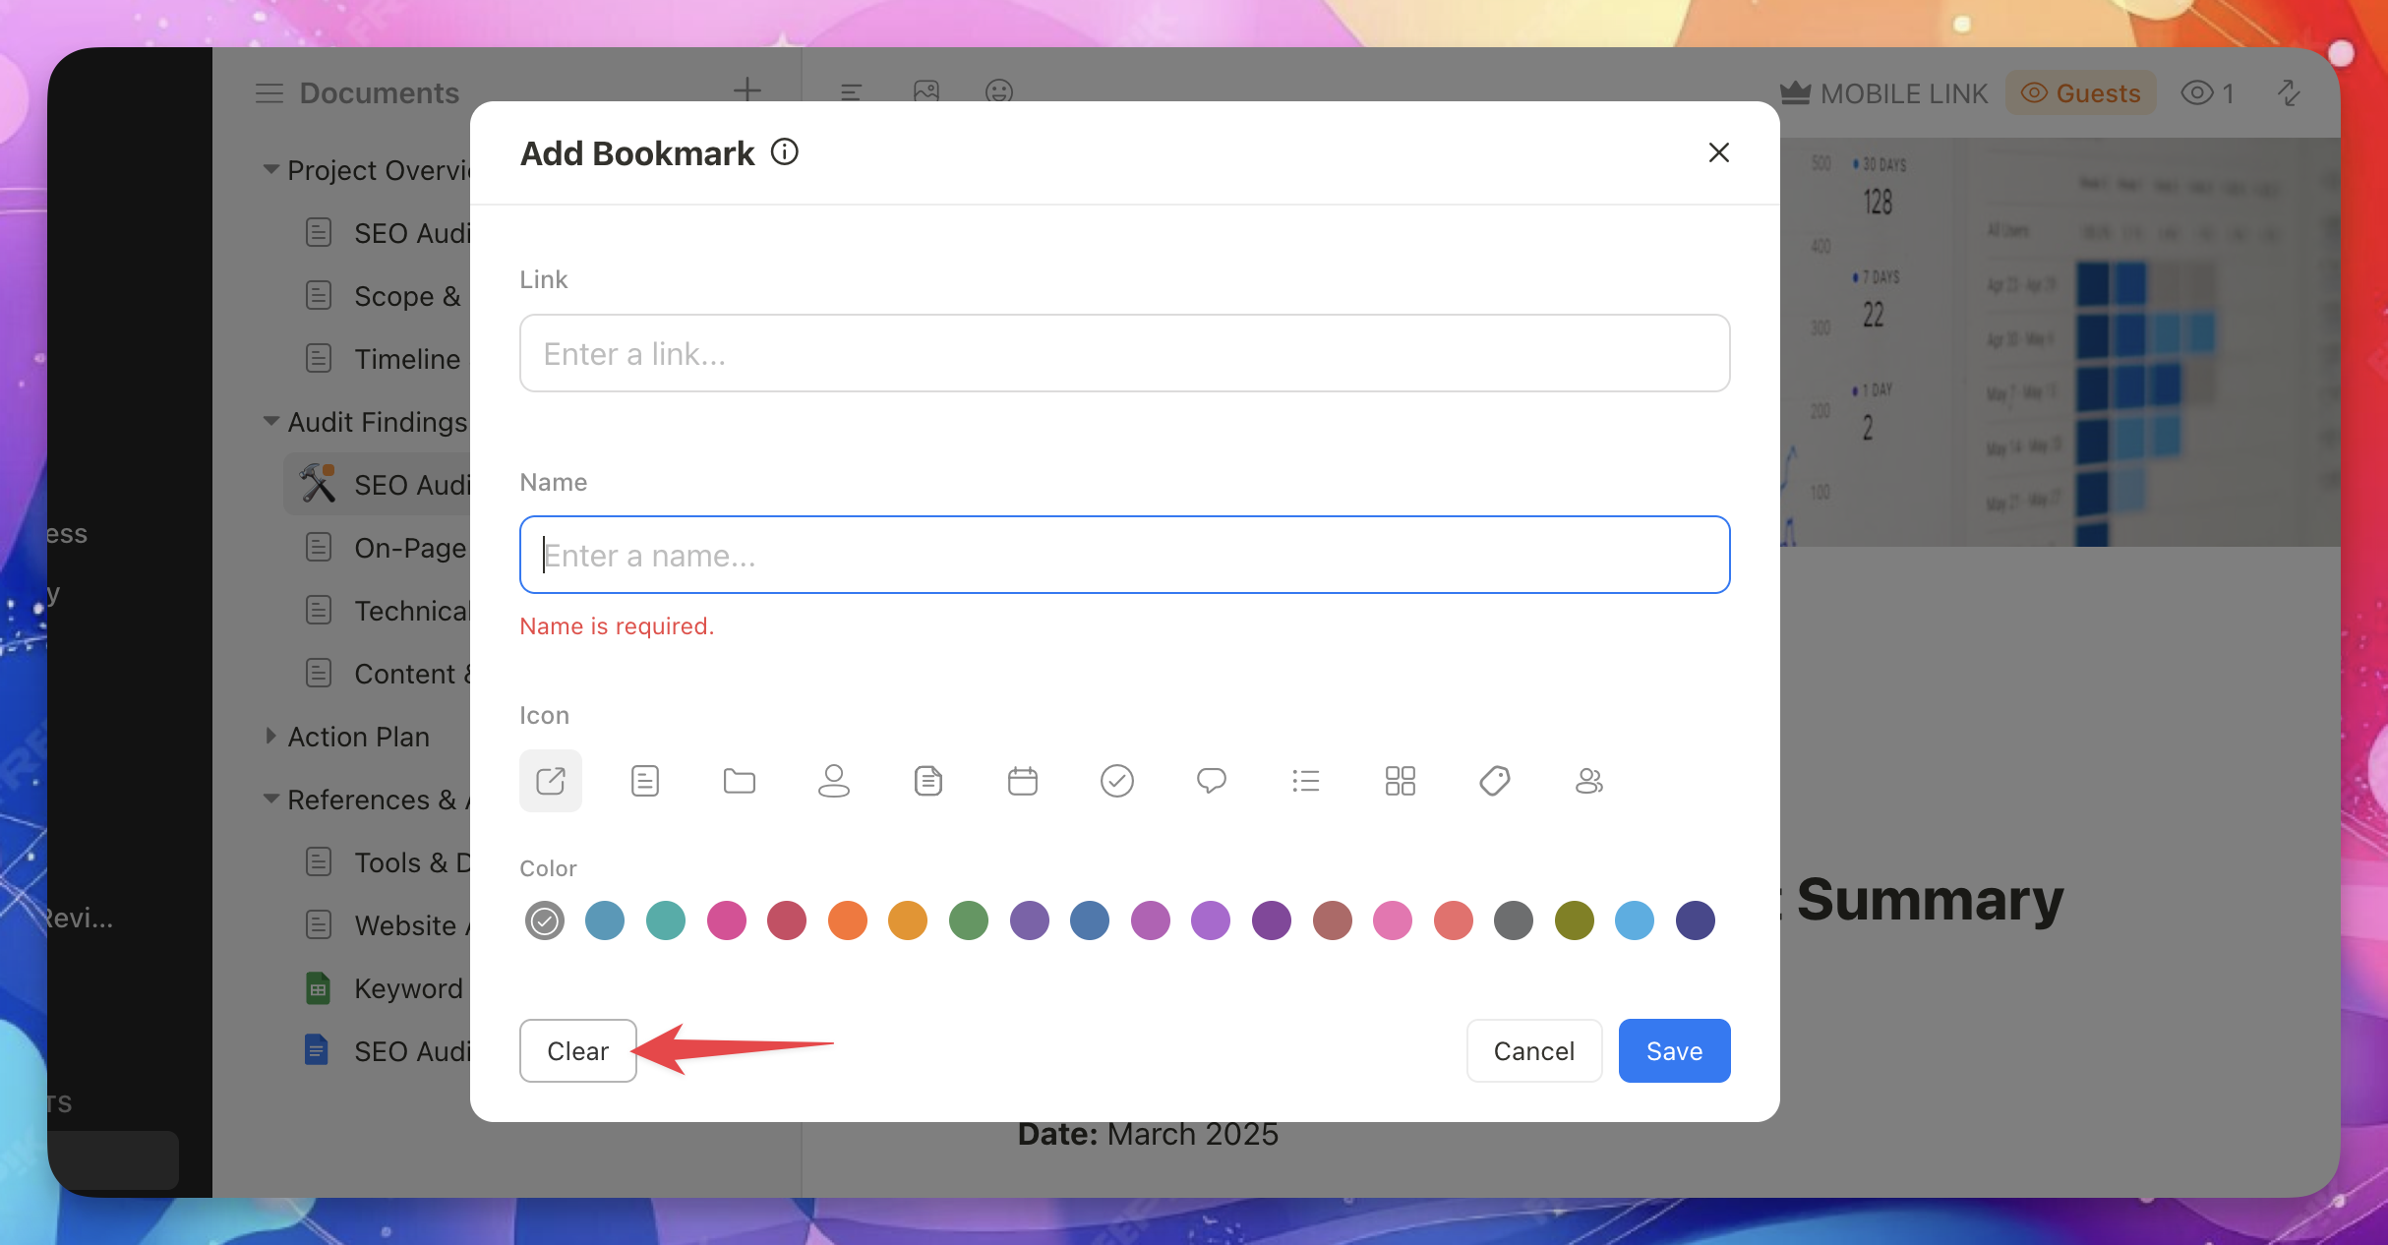Pick the speech bubble icon
The image size is (2388, 1245).
(1211, 781)
